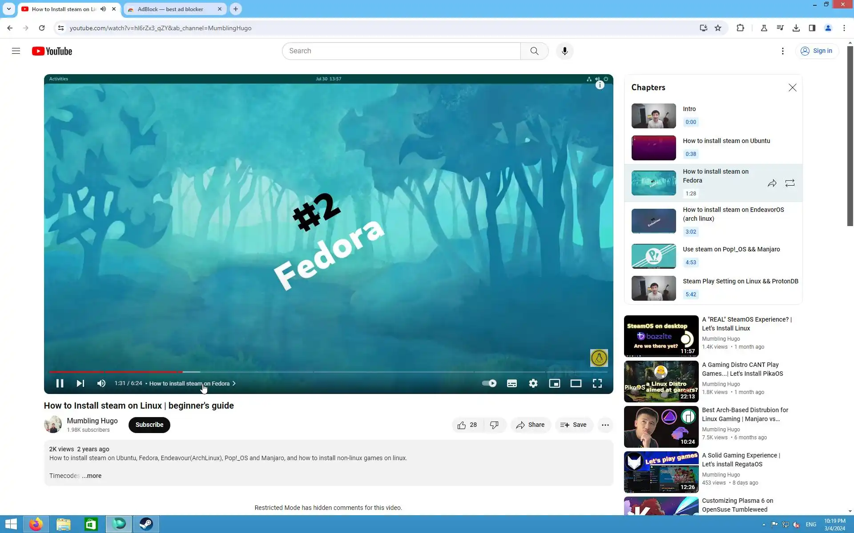Turn off autoplay switch
The image size is (854, 533).
[x=489, y=383]
